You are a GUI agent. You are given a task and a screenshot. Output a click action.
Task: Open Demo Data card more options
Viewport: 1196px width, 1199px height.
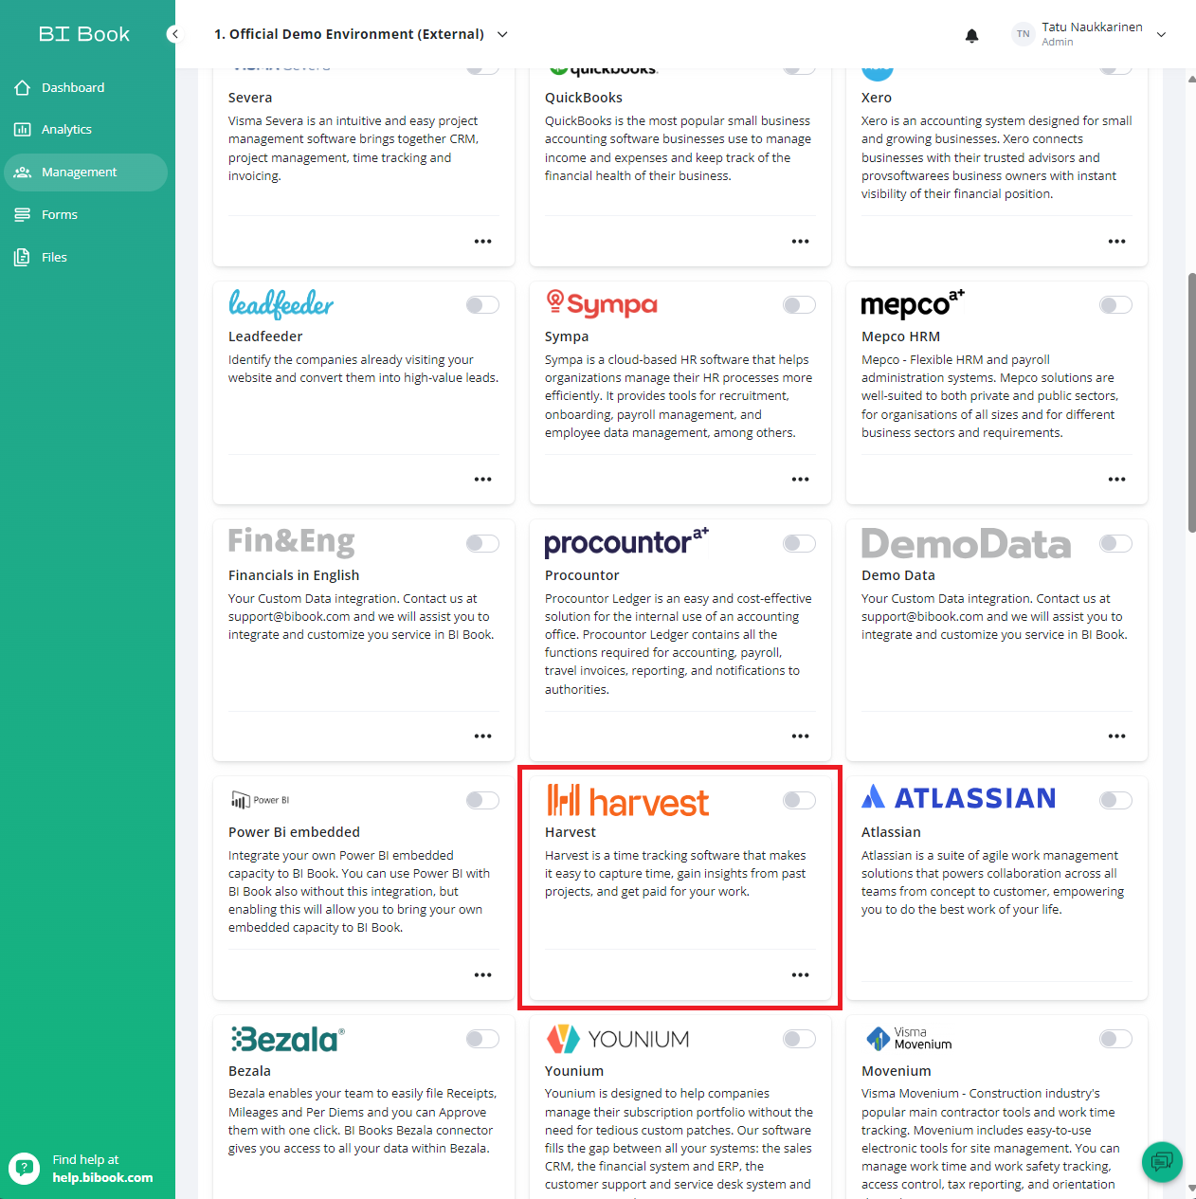click(x=1116, y=736)
